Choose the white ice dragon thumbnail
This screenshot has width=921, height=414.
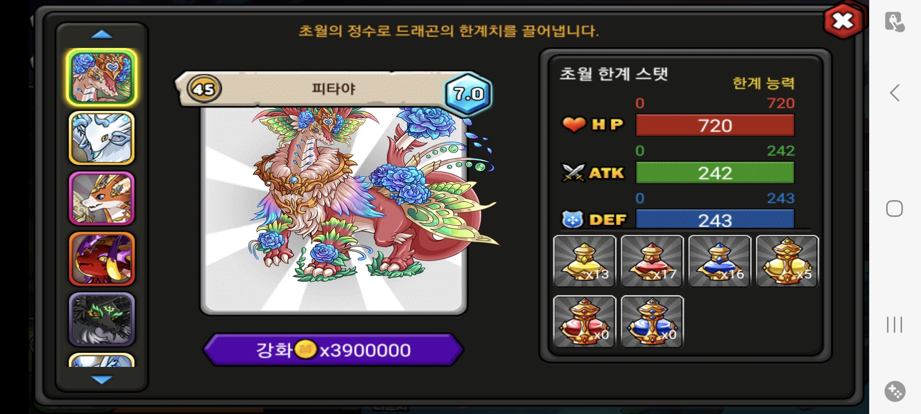coord(102,138)
